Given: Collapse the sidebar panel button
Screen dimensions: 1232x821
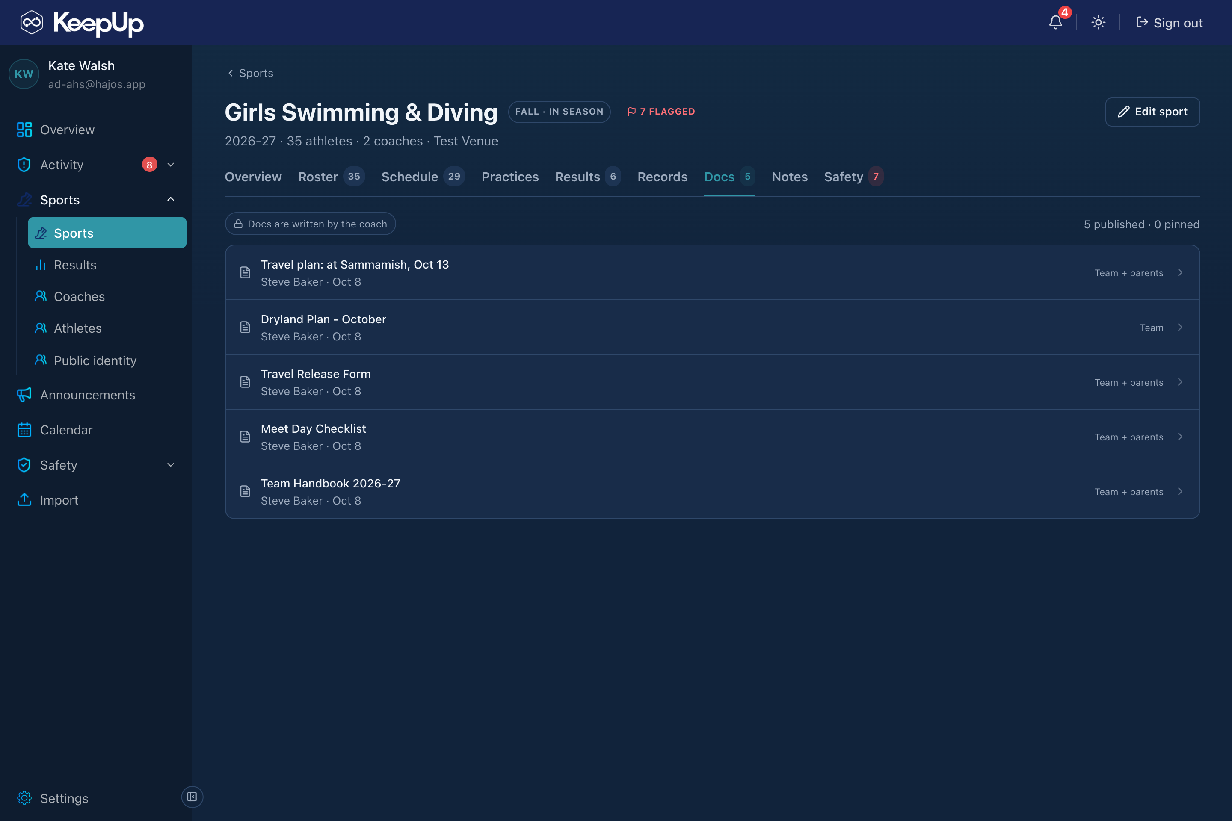Looking at the screenshot, I should 192,797.
